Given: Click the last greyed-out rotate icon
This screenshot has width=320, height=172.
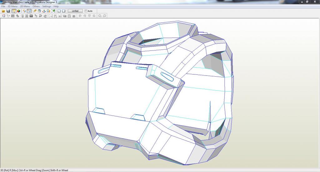Looking at the screenshot, I should [x=104, y=16].
